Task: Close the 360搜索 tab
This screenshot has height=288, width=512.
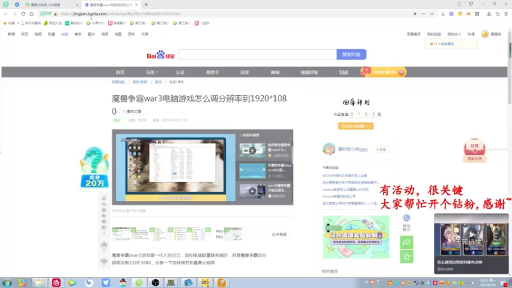Action: [x=77, y=5]
